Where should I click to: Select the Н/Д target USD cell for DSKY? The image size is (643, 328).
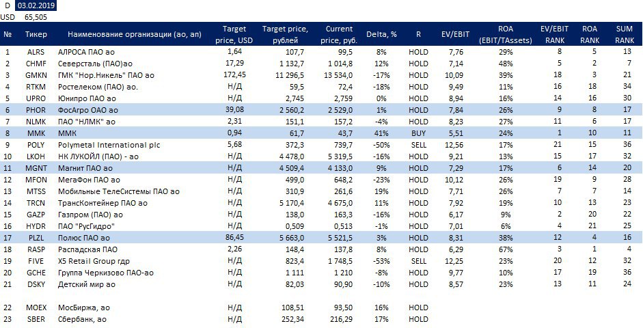[x=234, y=284]
